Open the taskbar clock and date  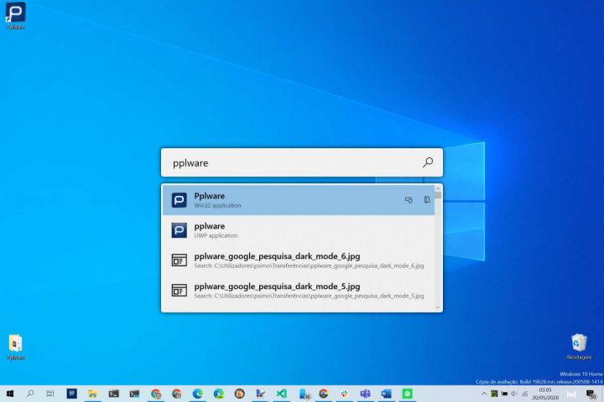[x=544, y=393]
